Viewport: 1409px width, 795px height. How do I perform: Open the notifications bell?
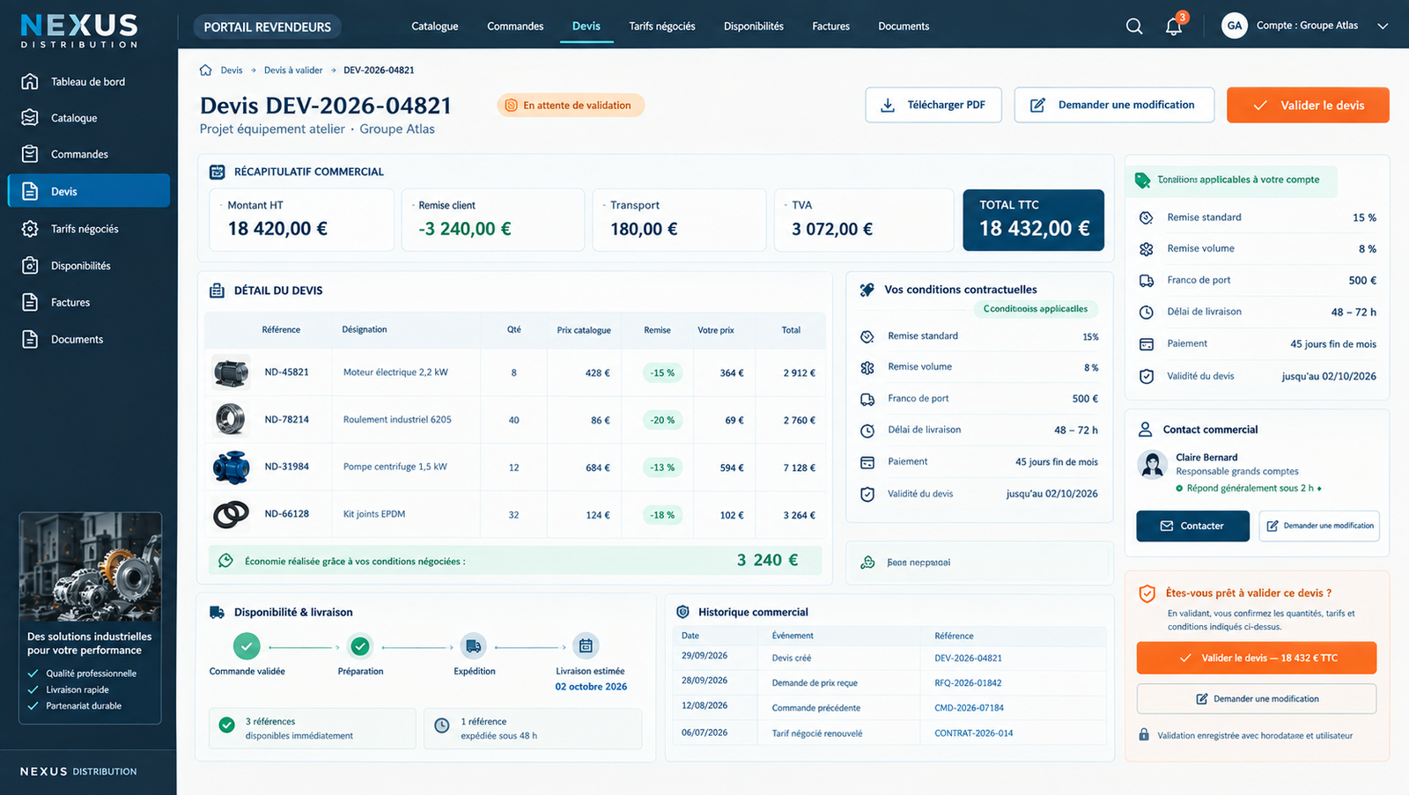pos(1174,26)
